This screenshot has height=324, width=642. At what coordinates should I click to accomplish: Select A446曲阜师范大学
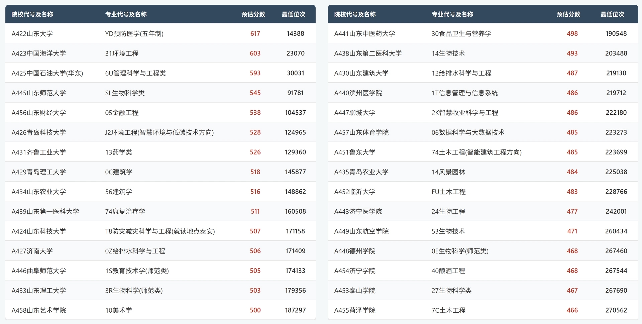[38, 270]
